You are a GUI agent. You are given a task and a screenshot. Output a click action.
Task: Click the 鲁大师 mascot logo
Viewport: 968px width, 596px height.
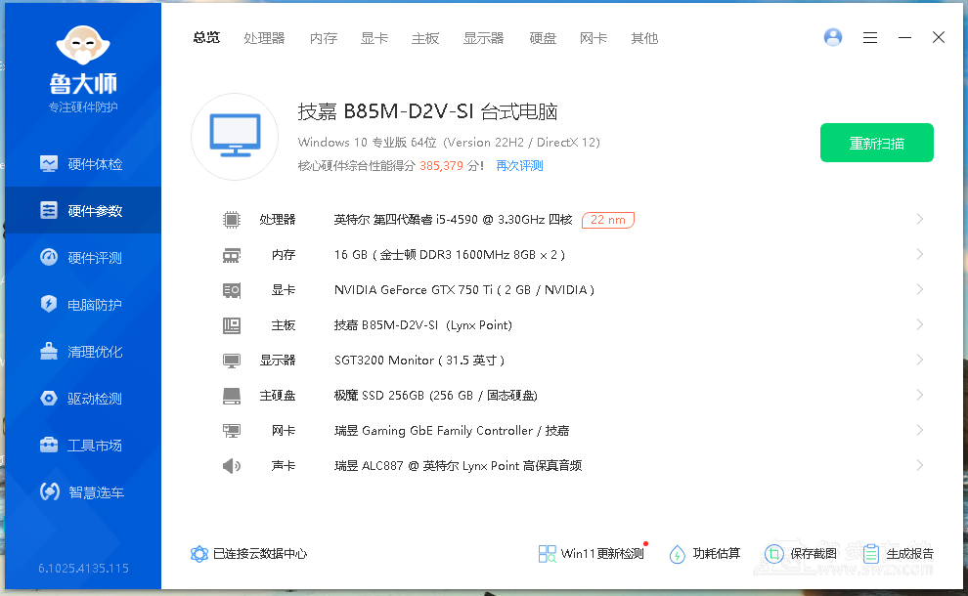(83, 45)
